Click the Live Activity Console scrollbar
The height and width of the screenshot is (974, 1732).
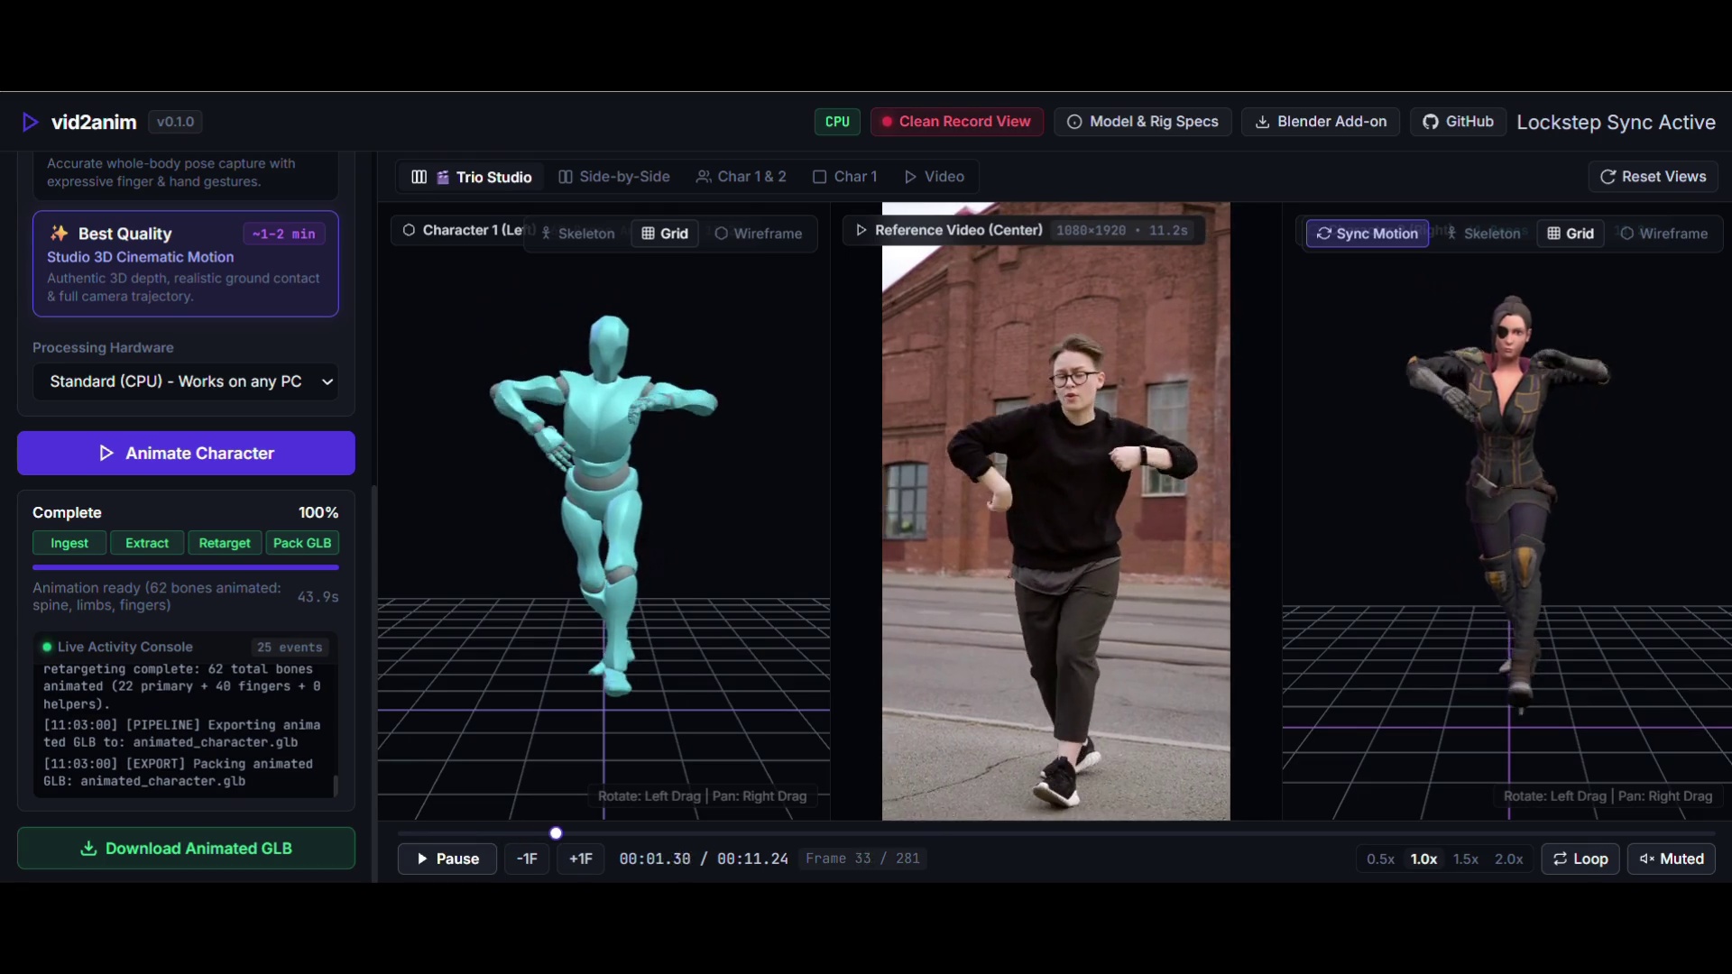click(x=336, y=786)
